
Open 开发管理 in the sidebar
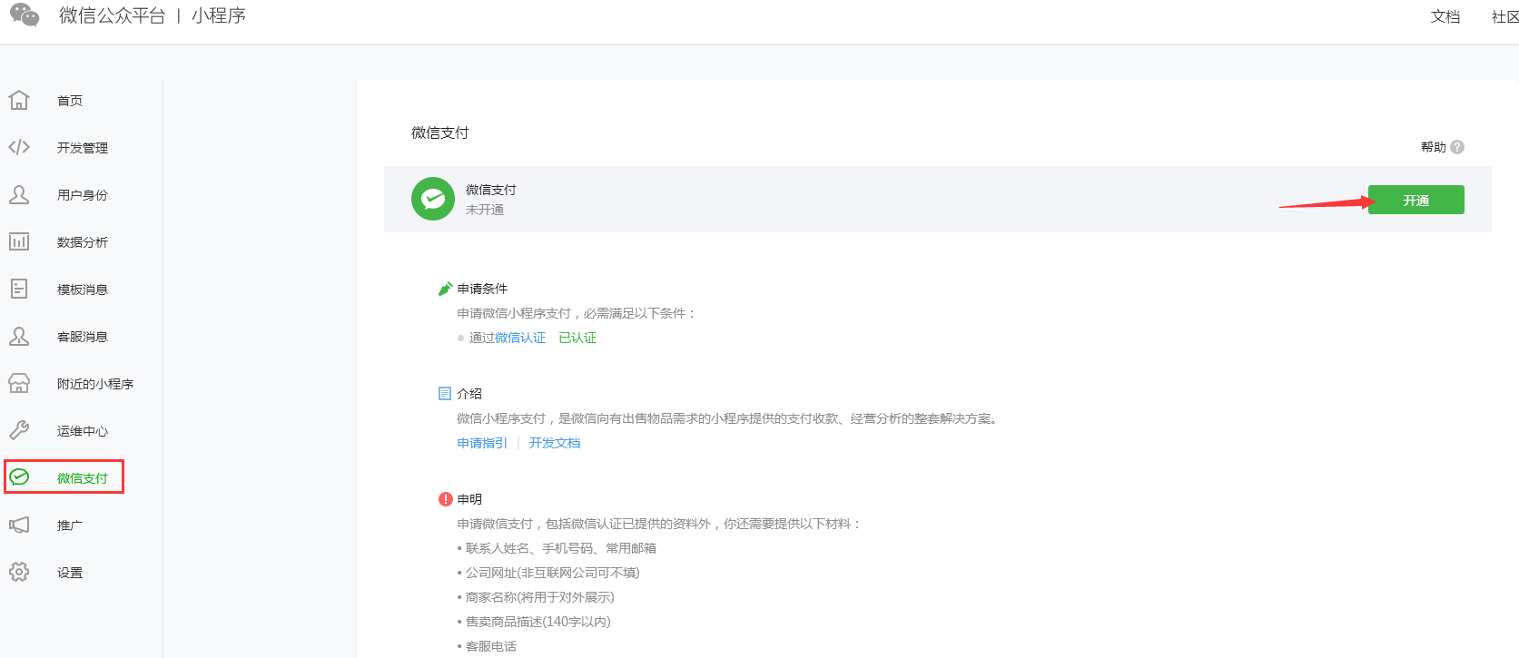point(83,148)
